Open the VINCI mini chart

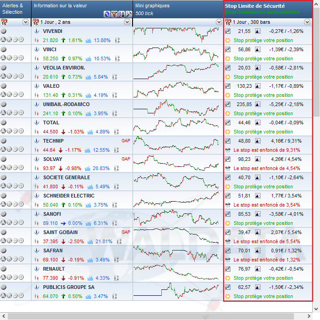176,53
